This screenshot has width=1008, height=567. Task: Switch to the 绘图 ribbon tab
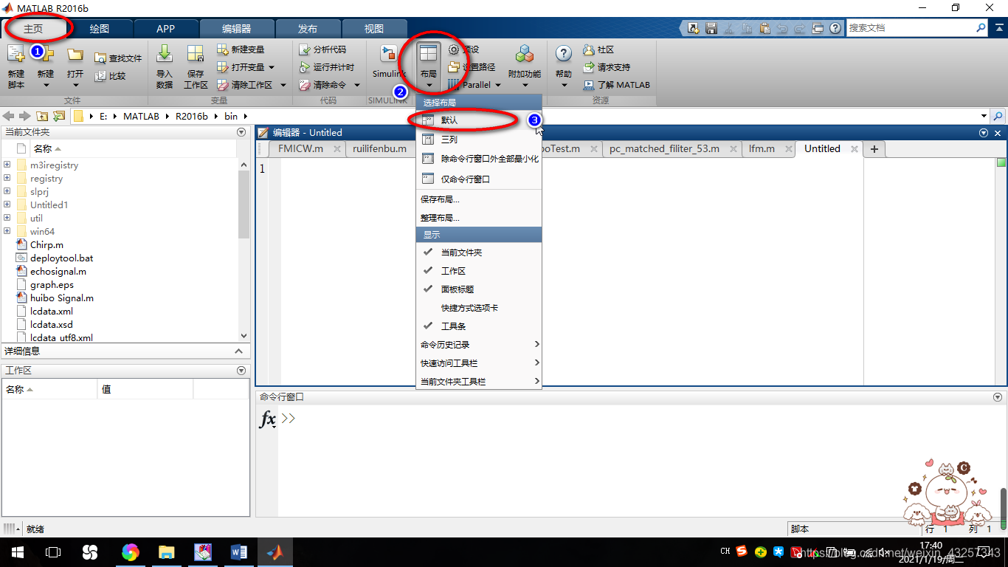[x=100, y=29]
